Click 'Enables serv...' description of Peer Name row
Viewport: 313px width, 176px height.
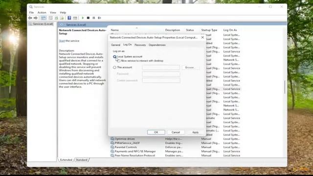tap(174, 155)
